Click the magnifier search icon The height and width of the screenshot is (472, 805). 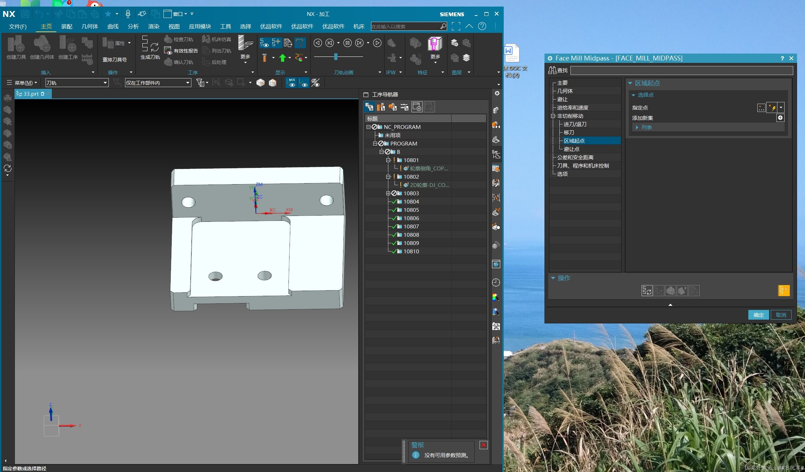click(x=443, y=26)
